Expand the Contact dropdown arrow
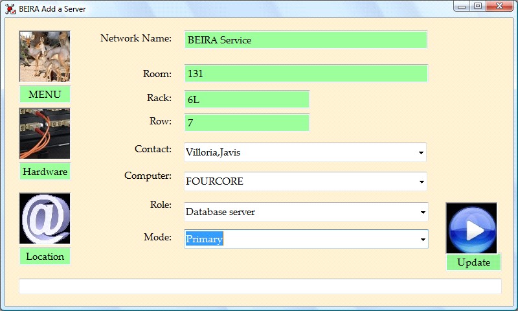The image size is (518, 311). [x=422, y=153]
